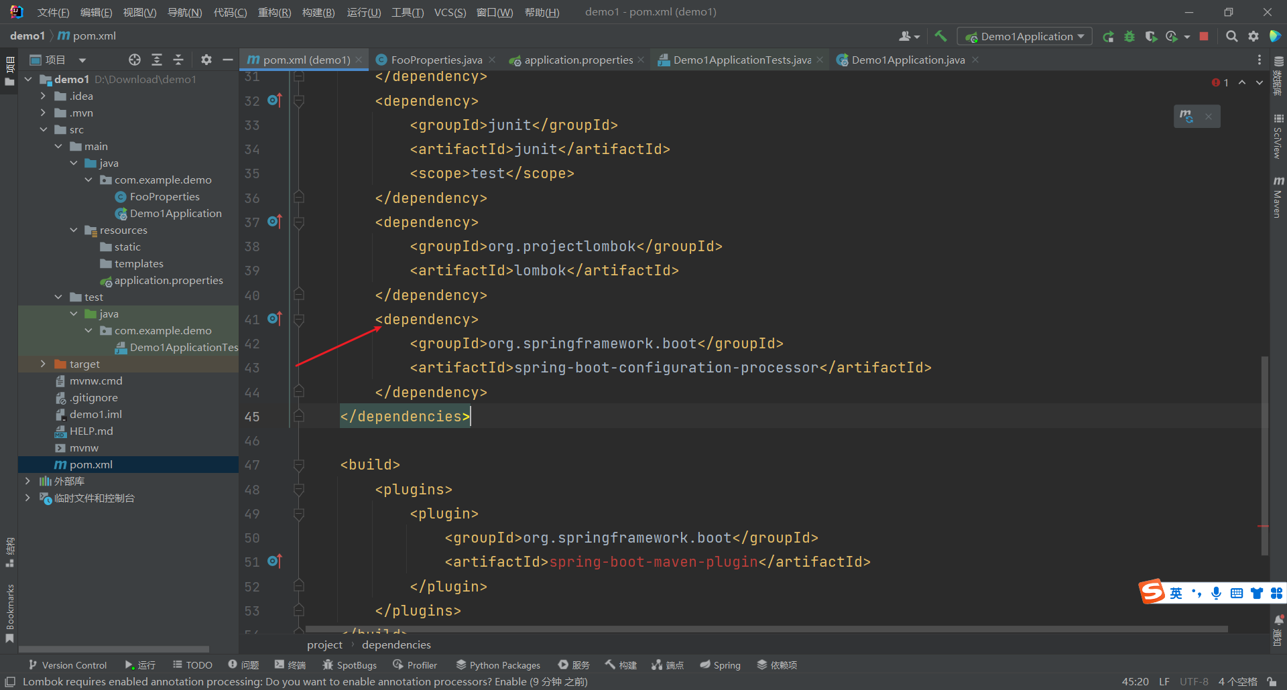Screen dimensions: 1287x690
Task: Open the Version Control tool window
Action: pyautogui.click(x=68, y=665)
